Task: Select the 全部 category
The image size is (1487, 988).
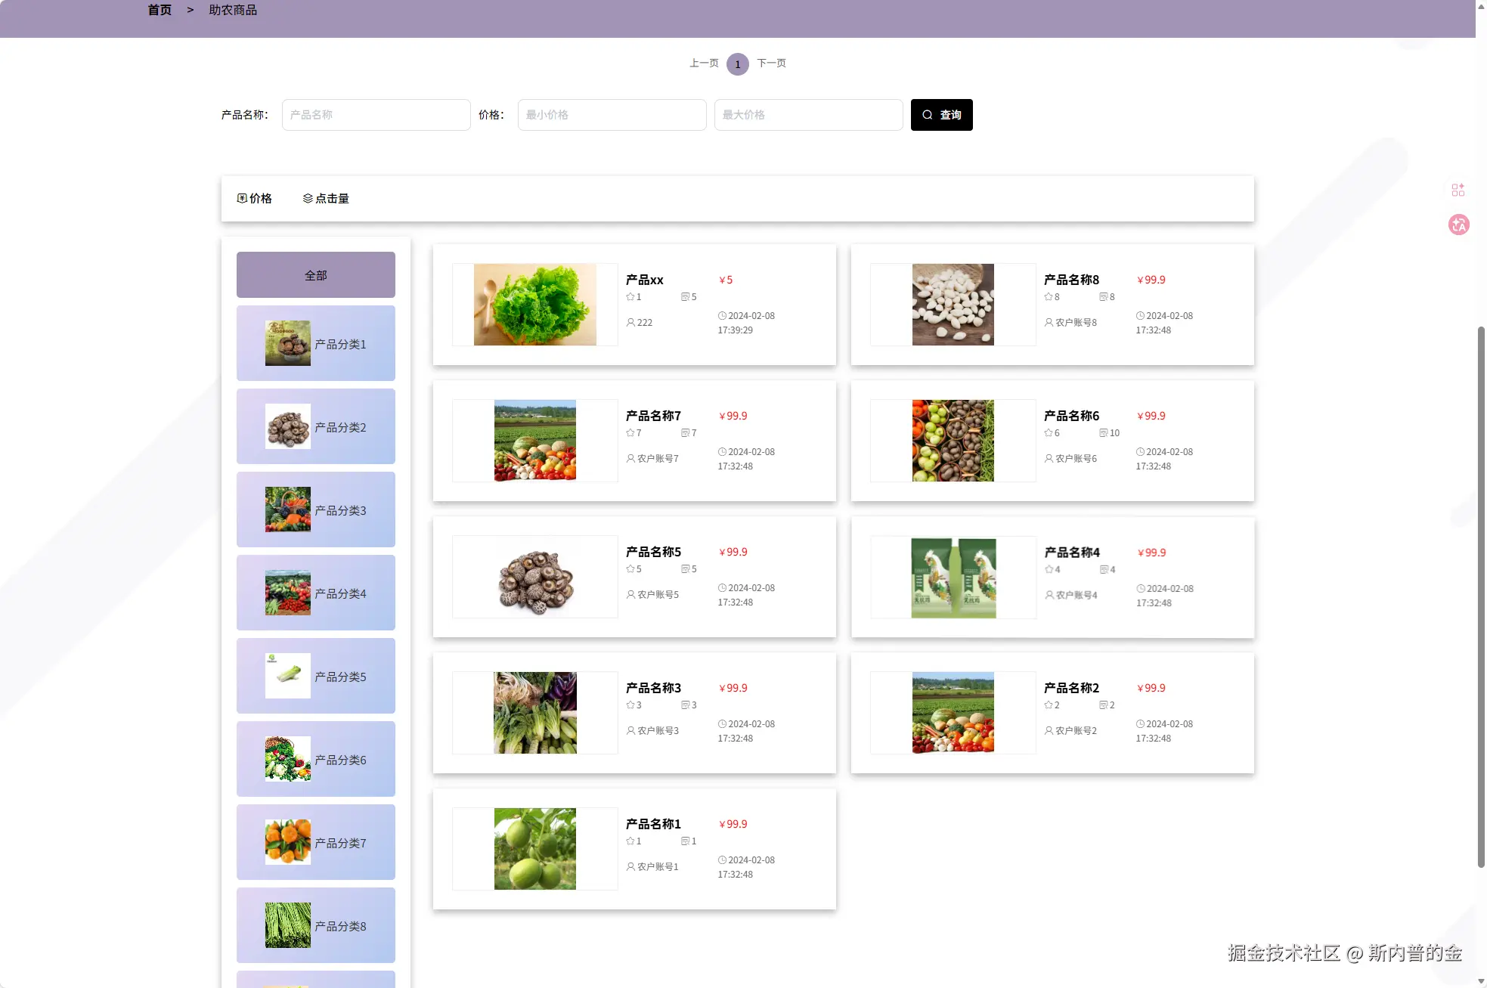Action: (x=315, y=275)
